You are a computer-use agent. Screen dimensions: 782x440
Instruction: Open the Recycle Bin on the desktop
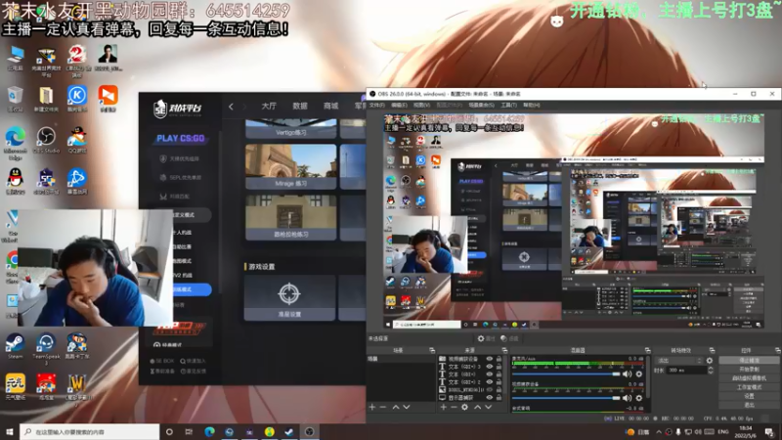click(15, 99)
